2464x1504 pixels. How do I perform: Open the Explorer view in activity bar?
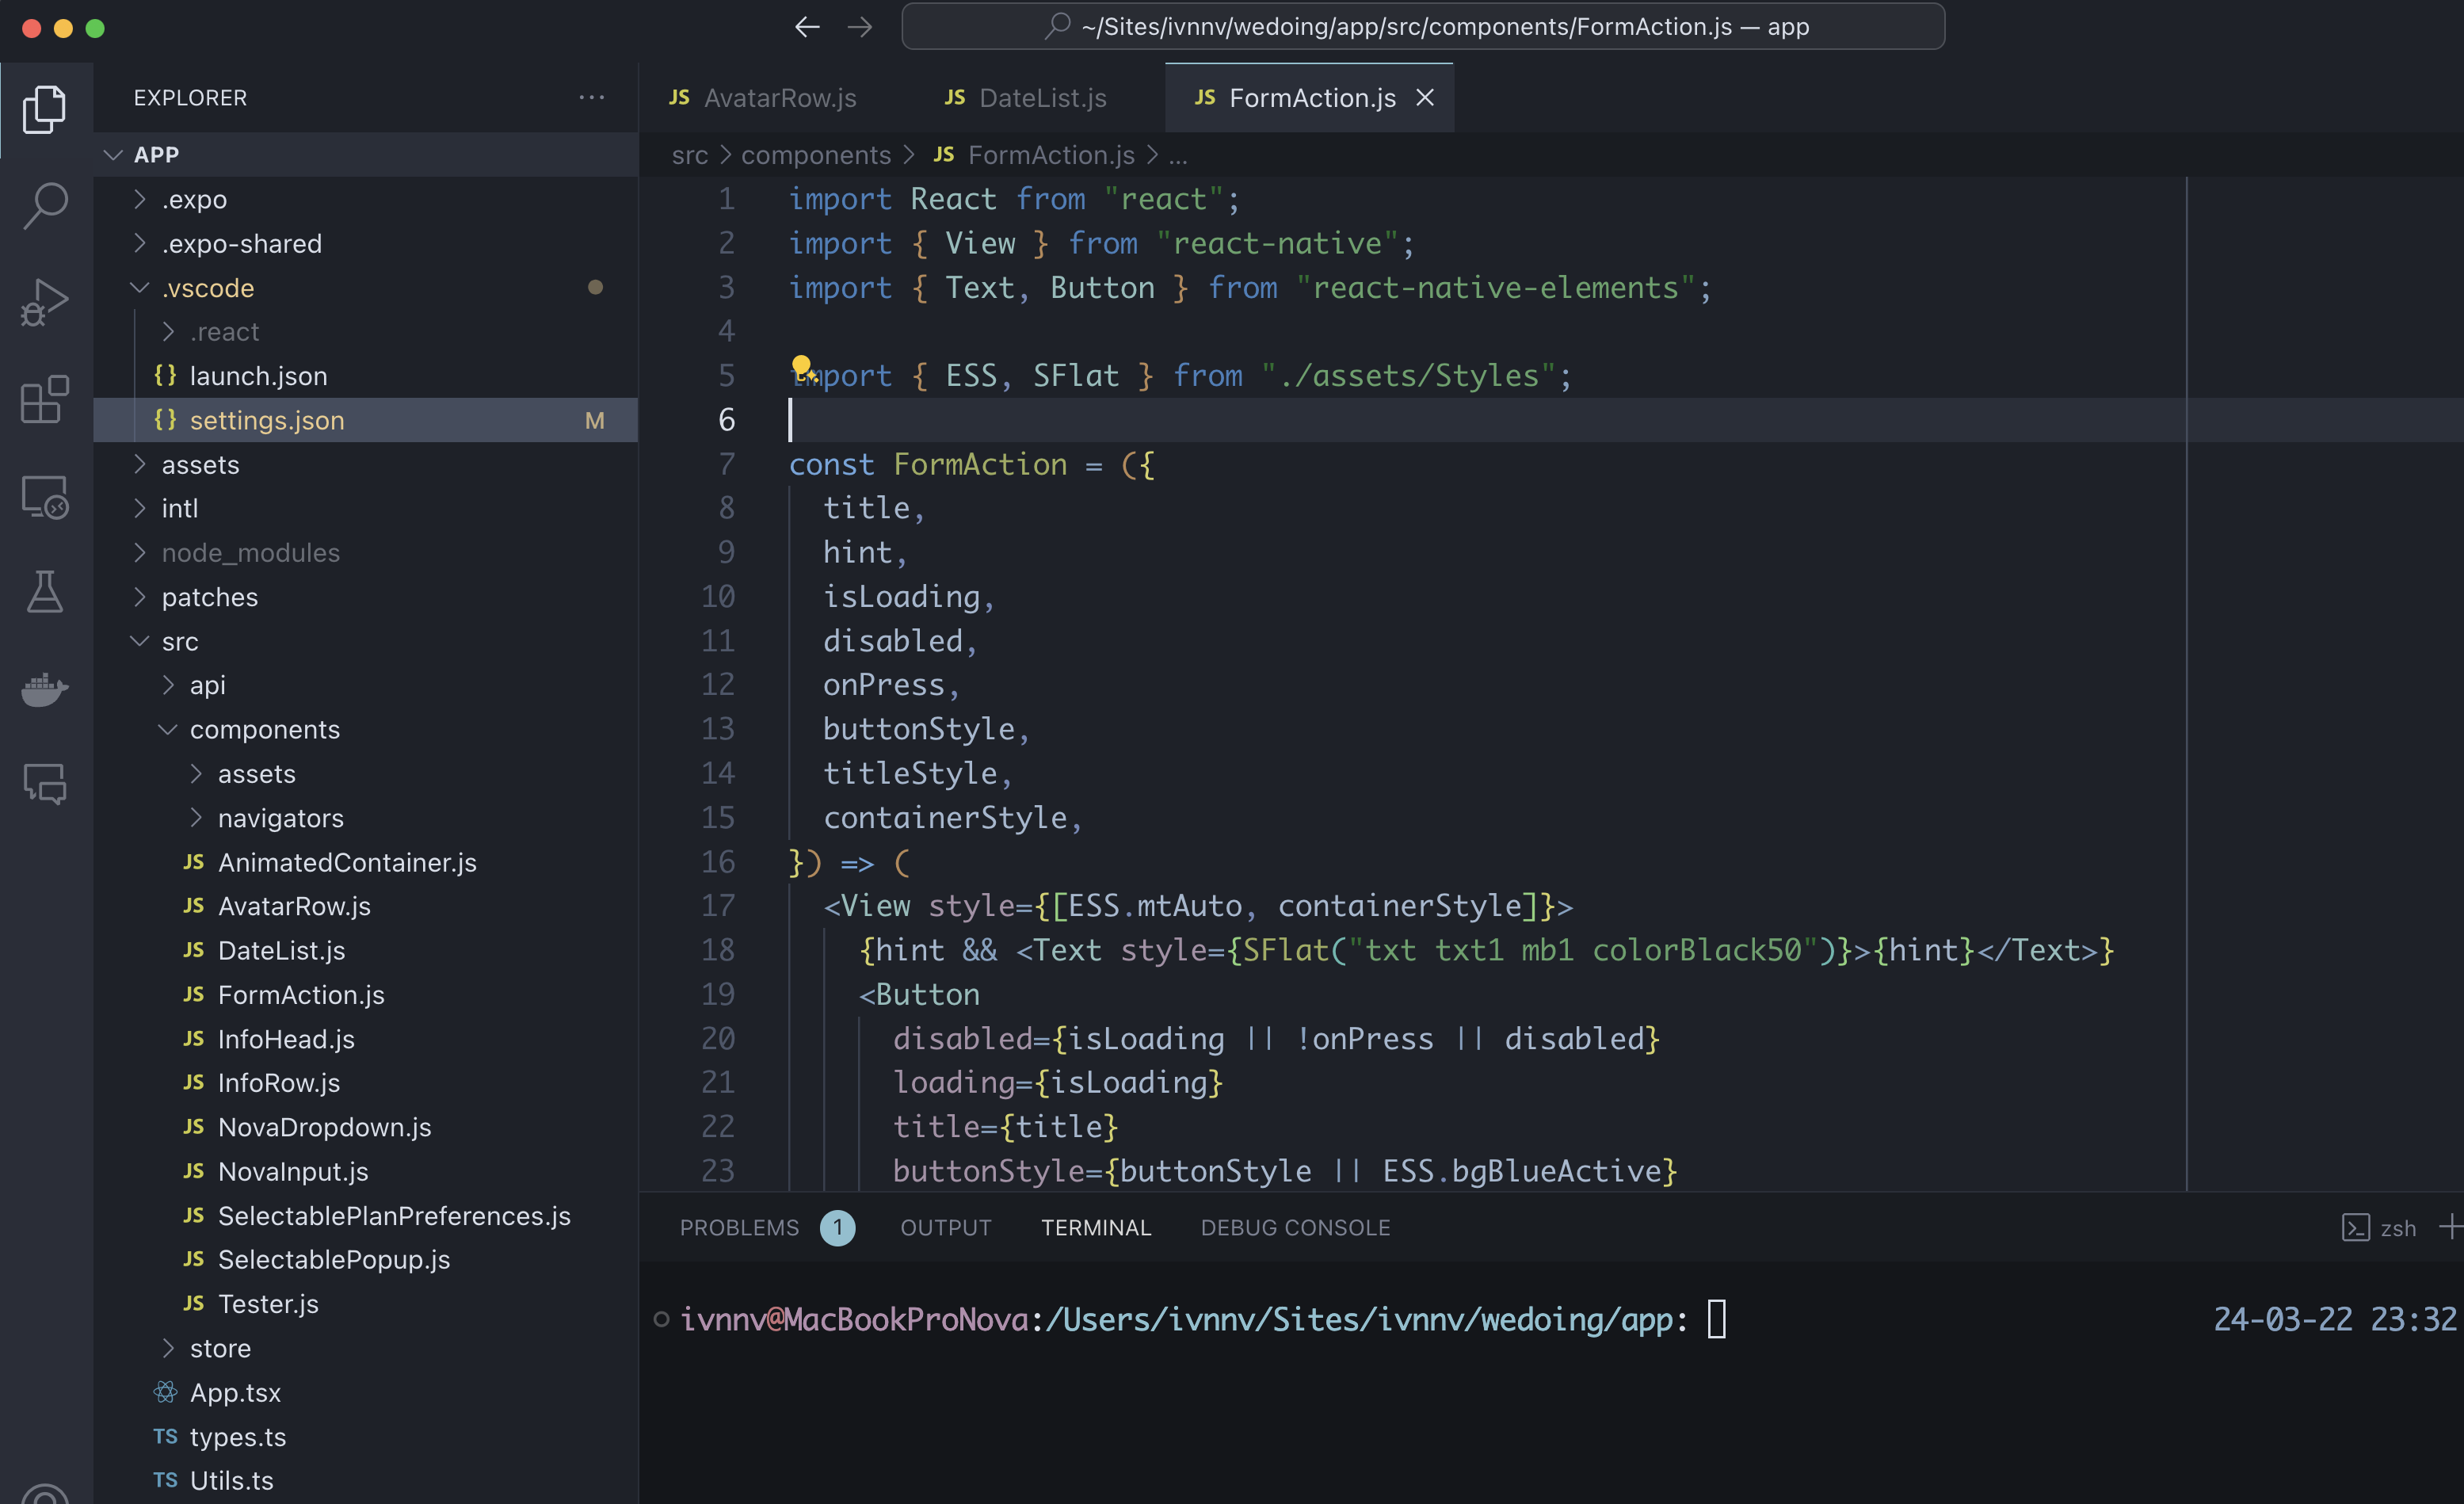pos(45,109)
